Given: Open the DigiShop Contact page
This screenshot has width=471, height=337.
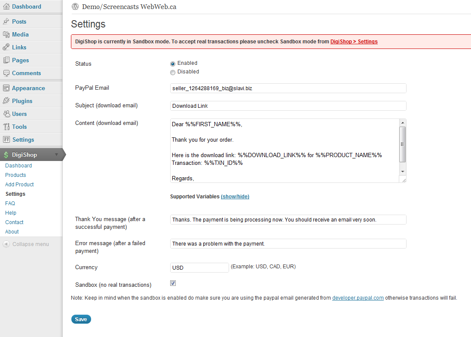Looking at the screenshot, I should coord(14,222).
